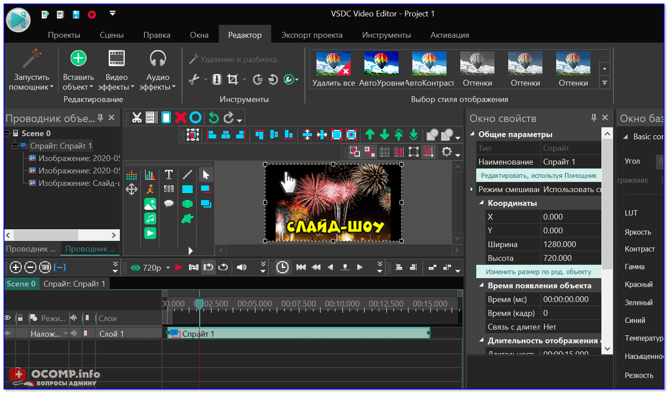Toggle the lock icon in layers header
Screen dimensions: 668x393
[20, 318]
